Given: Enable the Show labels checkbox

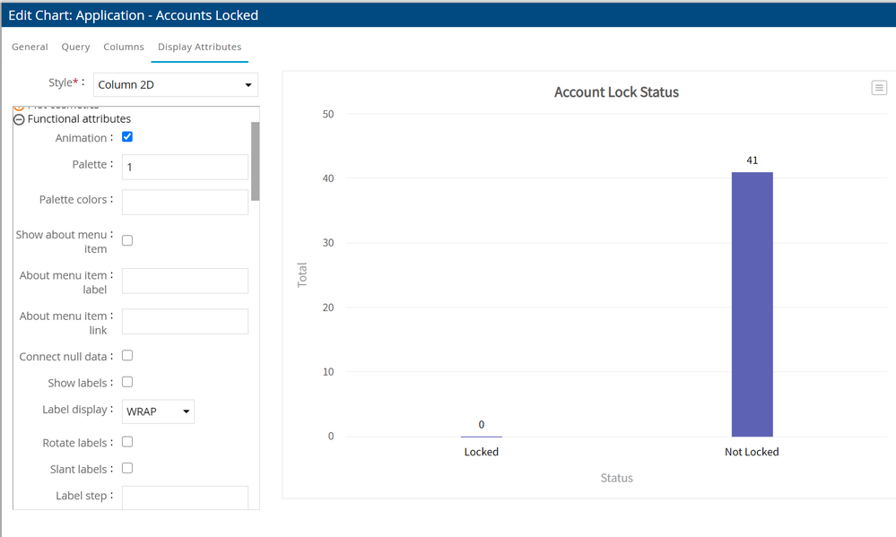Looking at the screenshot, I should coord(127,382).
